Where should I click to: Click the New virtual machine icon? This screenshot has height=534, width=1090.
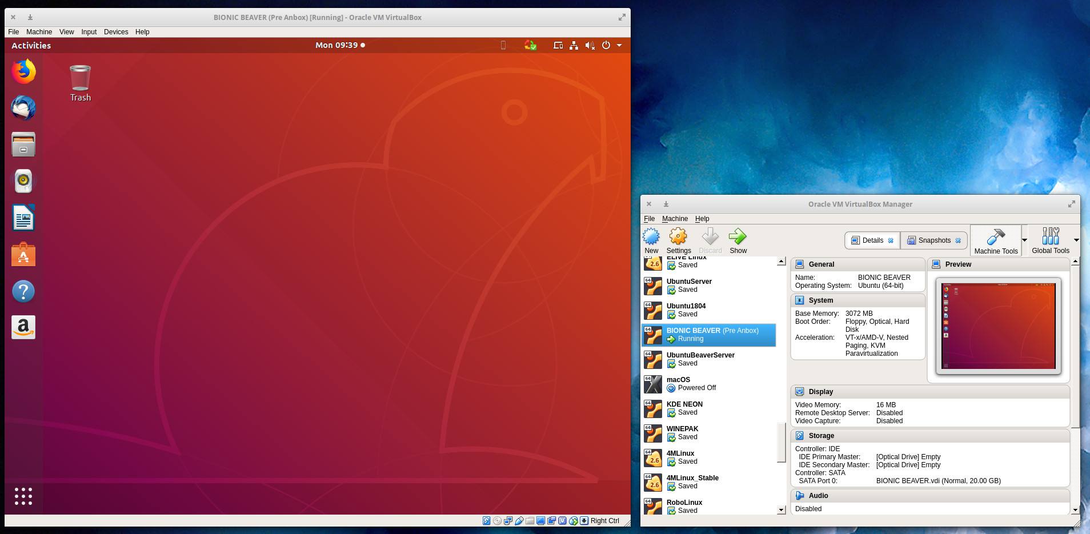(x=651, y=236)
